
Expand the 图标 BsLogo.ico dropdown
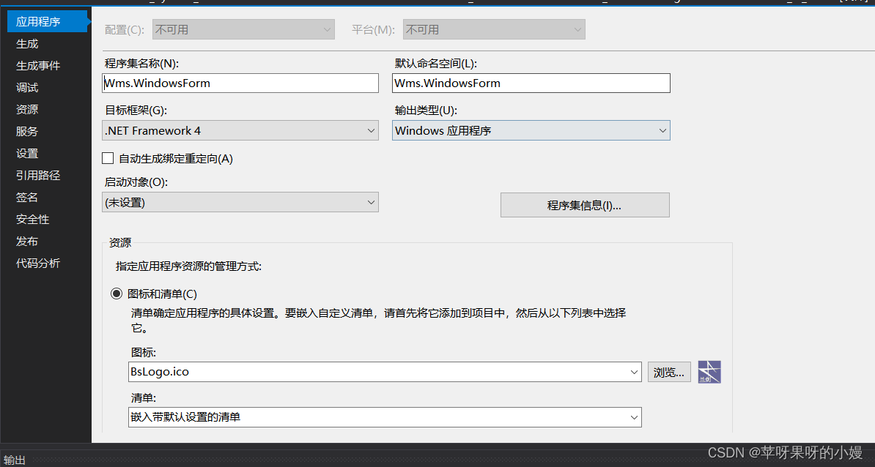point(385,372)
